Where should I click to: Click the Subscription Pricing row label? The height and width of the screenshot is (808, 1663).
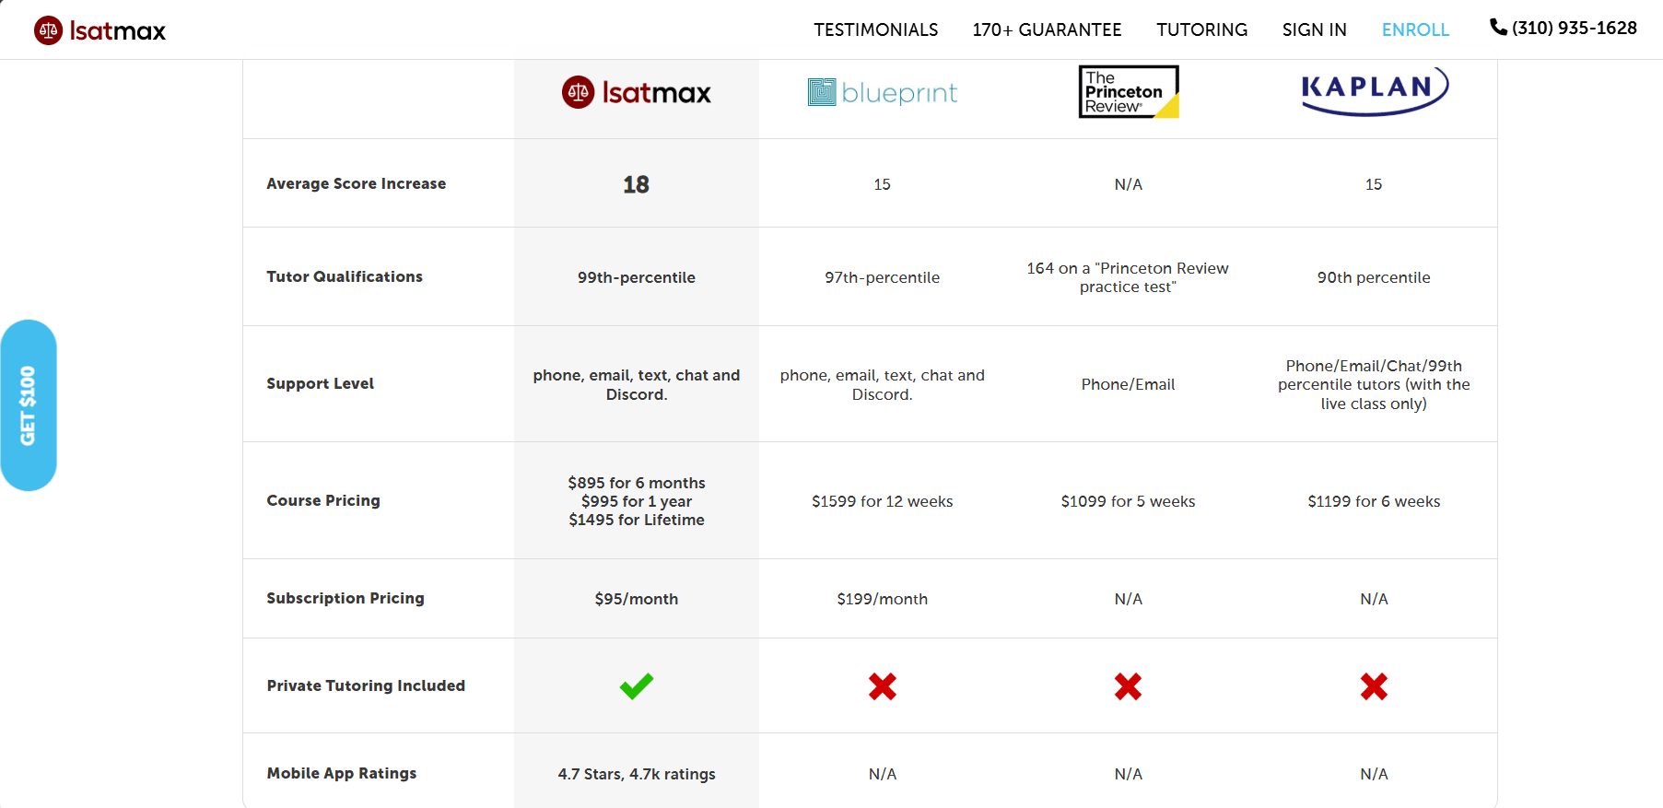coord(345,598)
